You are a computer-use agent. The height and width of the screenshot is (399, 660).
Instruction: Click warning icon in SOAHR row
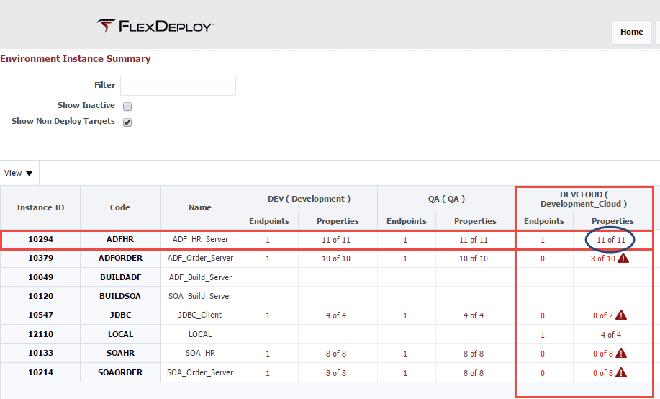pyautogui.click(x=621, y=353)
